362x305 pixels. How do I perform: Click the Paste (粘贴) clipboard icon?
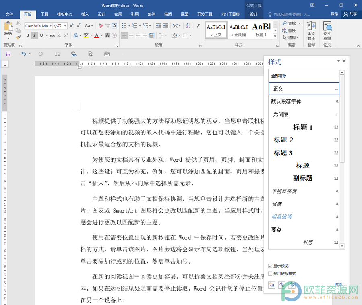(8, 26)
